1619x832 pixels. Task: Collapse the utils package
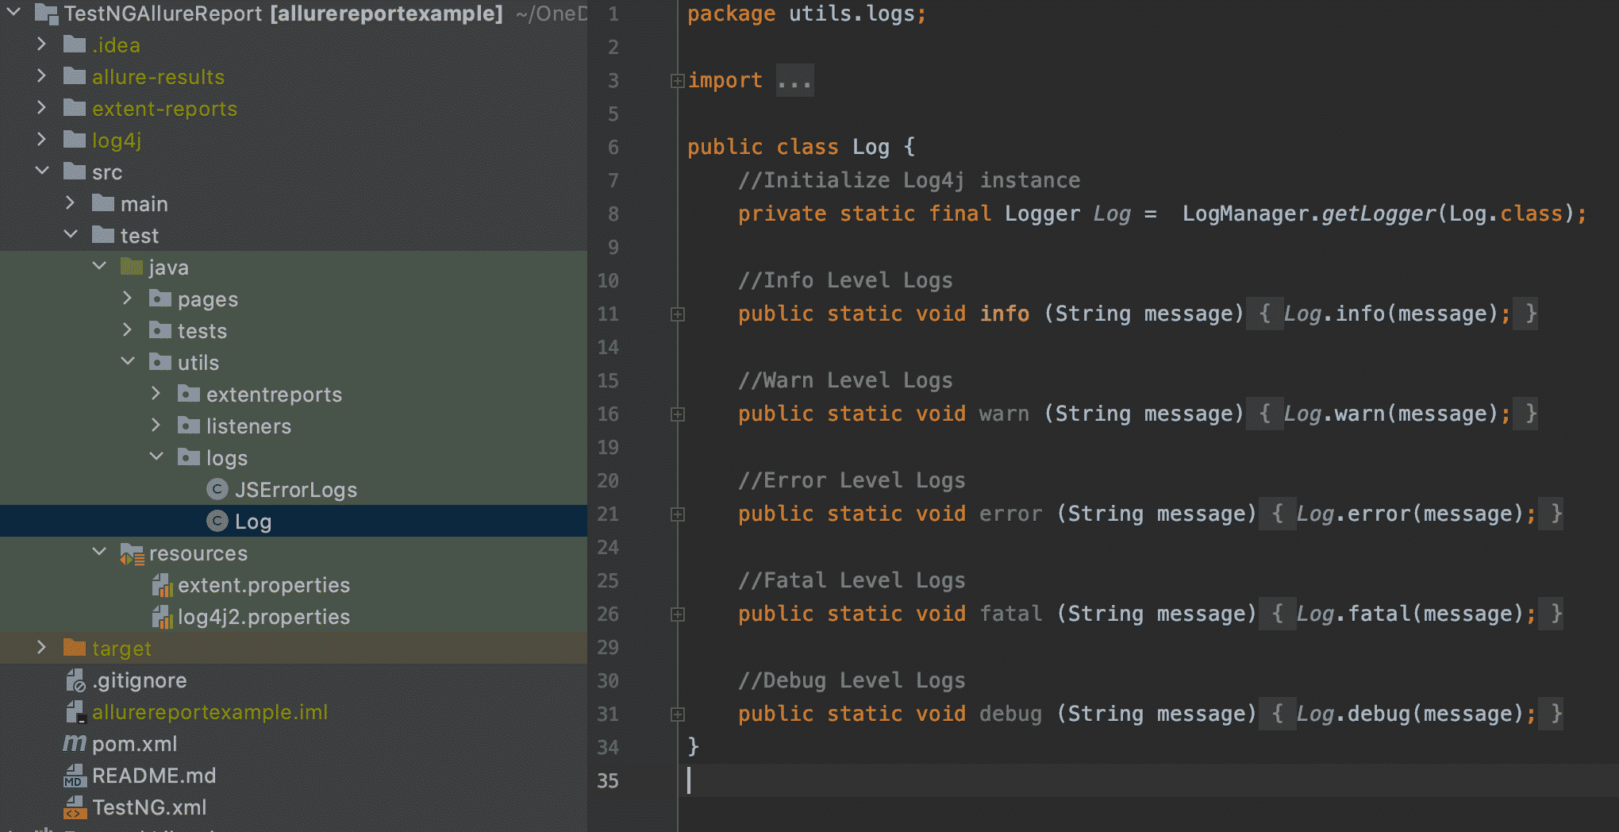(x=128, y=362)
